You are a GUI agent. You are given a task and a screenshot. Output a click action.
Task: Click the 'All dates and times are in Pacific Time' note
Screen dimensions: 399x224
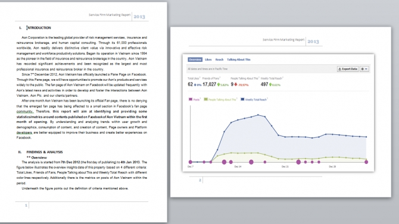[208, 69]
